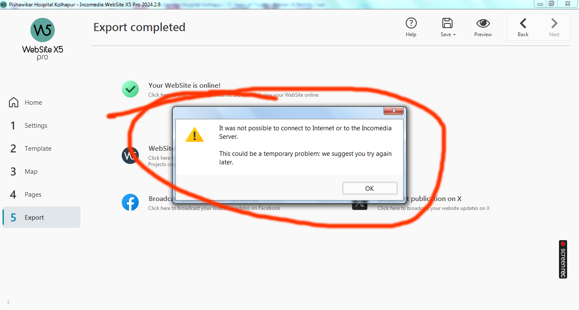The image size is (579, 310).
Task: Click the screenrec recording widget
Action: pyautogui.click(x=563, y=259)
